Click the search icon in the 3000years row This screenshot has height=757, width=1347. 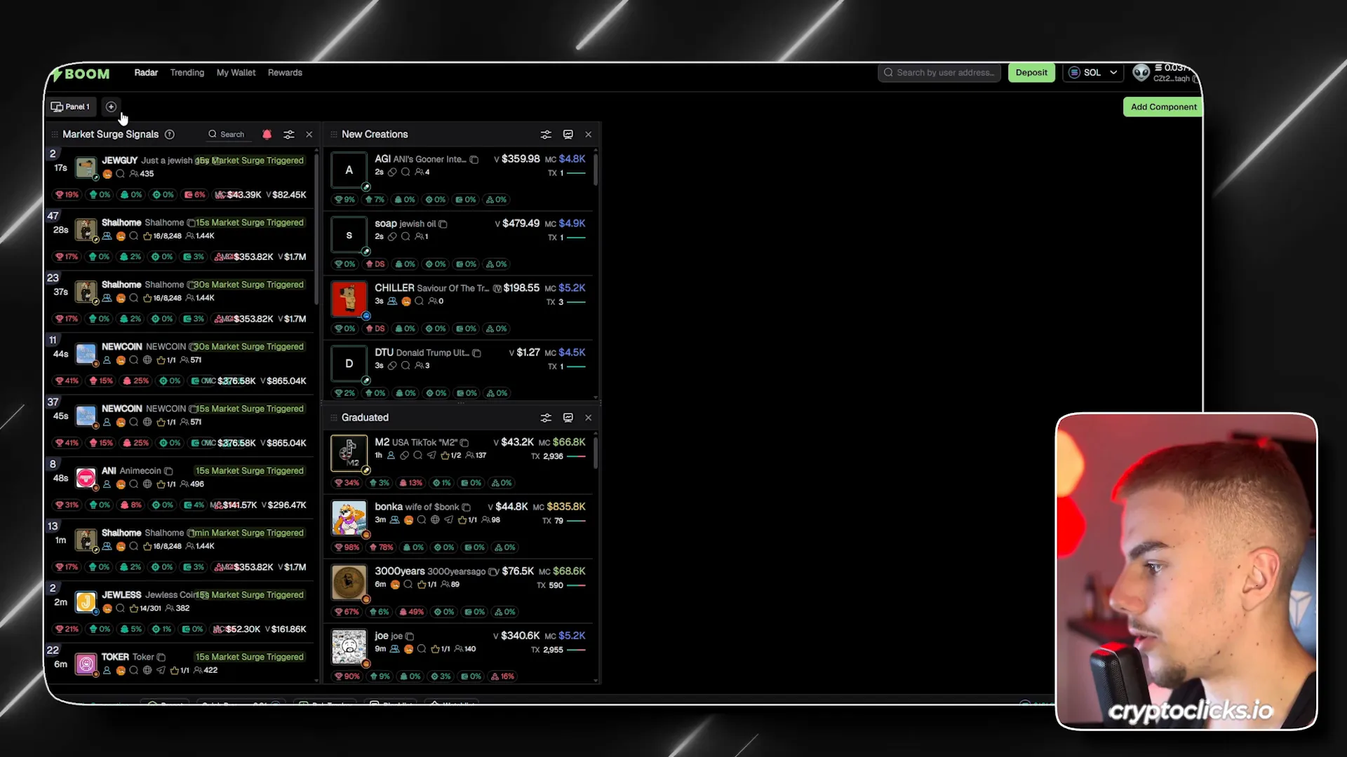(408, 585)
